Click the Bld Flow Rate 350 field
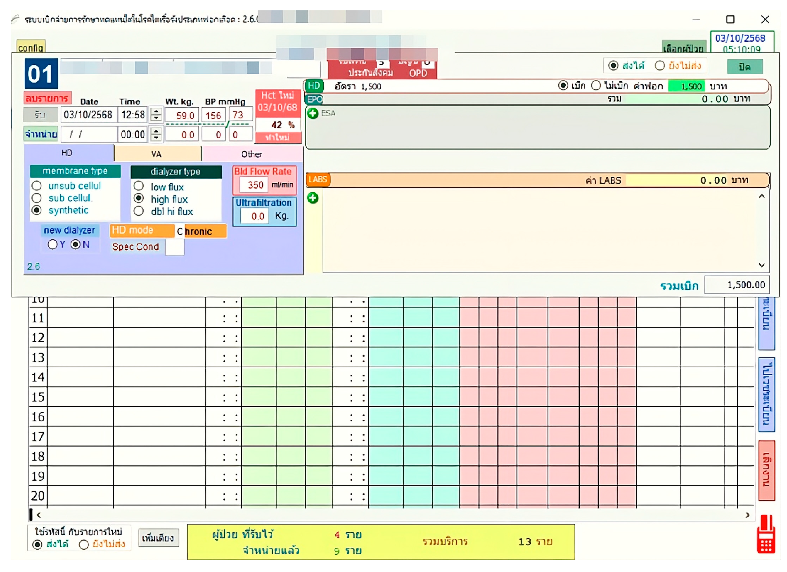Viewport: 787px width, 572px height. (255, 185)
